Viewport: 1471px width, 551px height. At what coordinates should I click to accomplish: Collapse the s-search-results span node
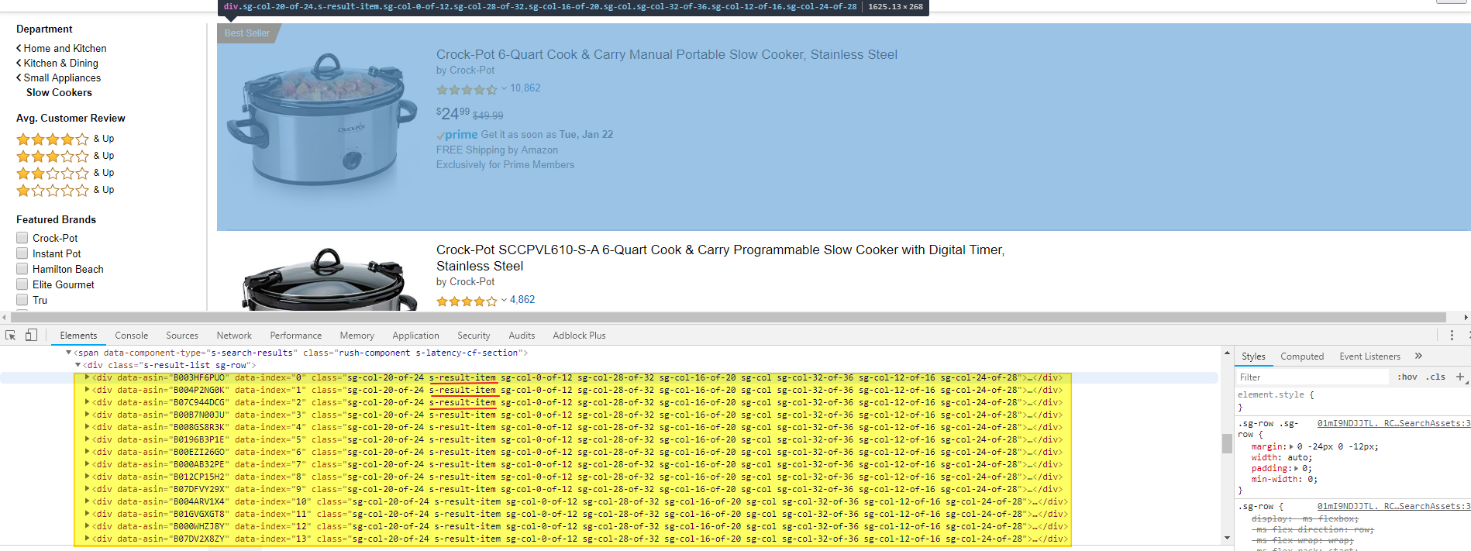[68, 353]
